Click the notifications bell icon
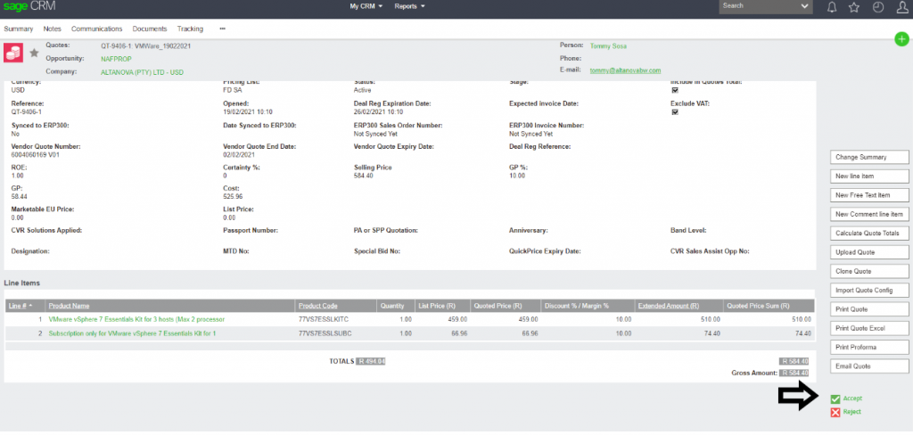913x435 pixels. (x=832, y=7)
